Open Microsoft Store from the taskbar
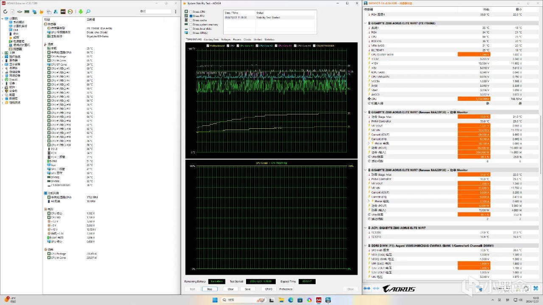This screenshot has height=305, width=543. click(300, 300)
